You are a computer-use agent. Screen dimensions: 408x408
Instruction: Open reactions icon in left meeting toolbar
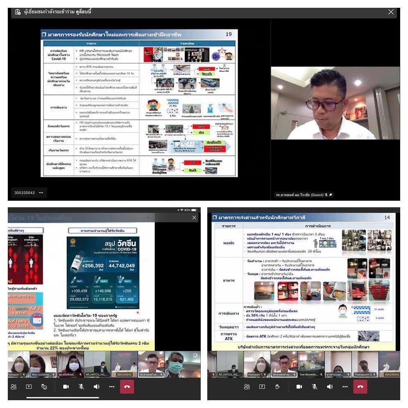coord(44,386)
